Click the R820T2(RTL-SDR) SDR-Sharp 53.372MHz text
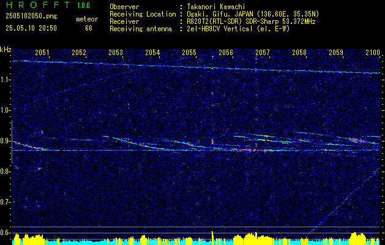Viewport: 385px width, 245px height. point(251,21)
